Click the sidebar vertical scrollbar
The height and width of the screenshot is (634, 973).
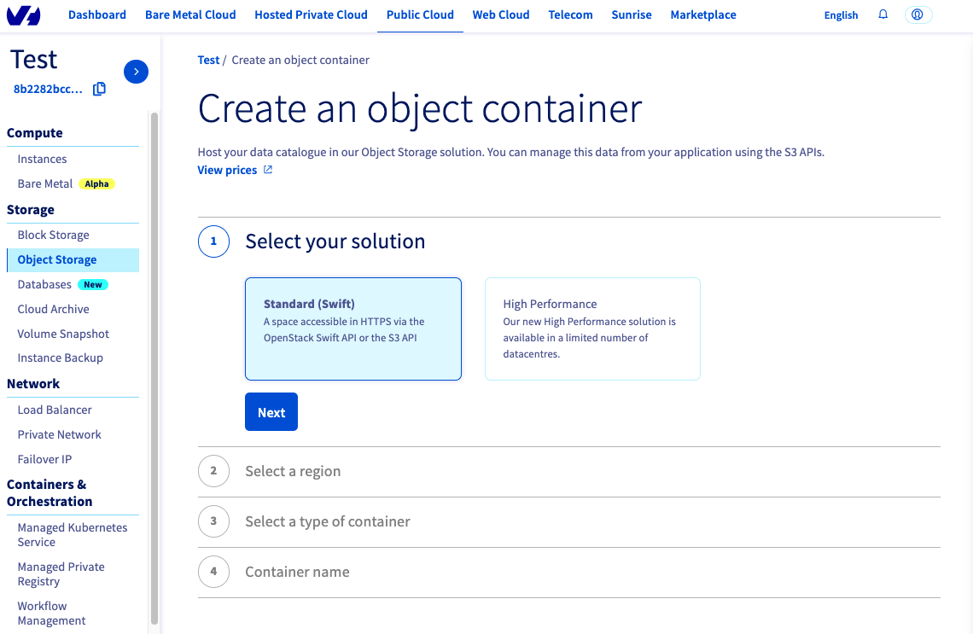154,367
